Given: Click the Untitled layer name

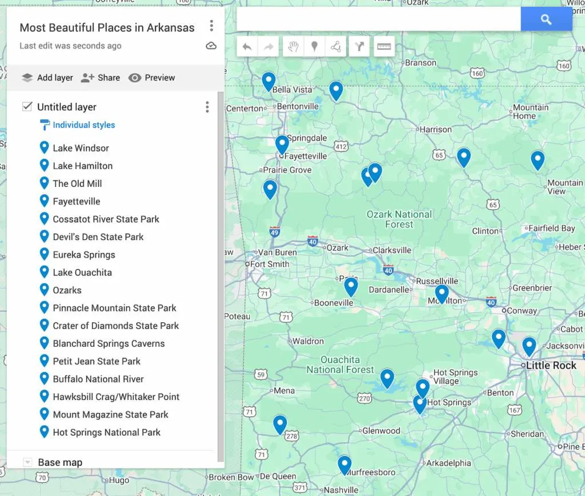Looking at the screenshot, I should point(67,107).
